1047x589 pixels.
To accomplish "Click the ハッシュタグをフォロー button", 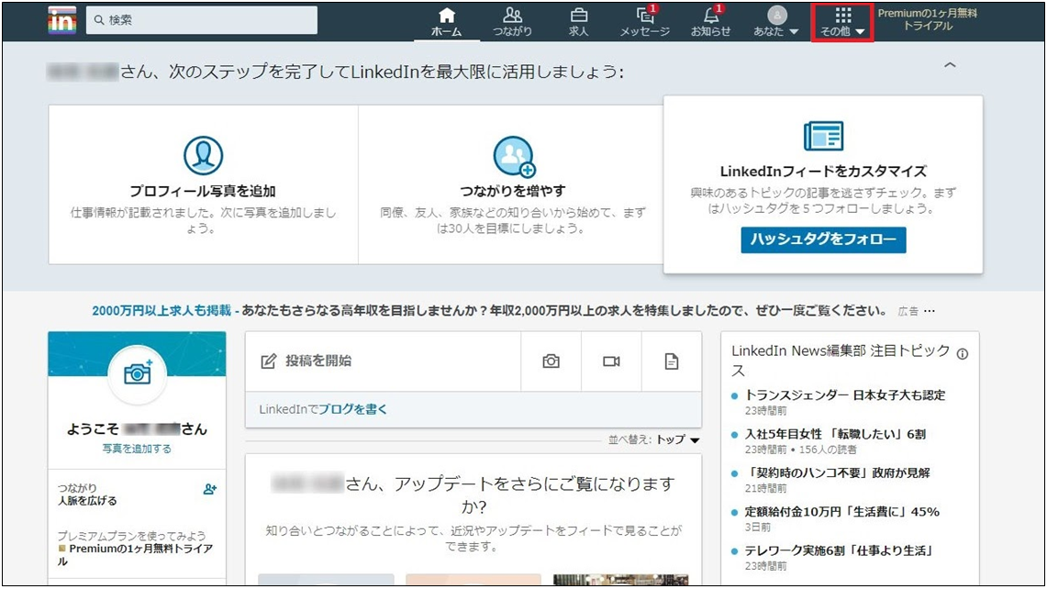I will [823, 239].
